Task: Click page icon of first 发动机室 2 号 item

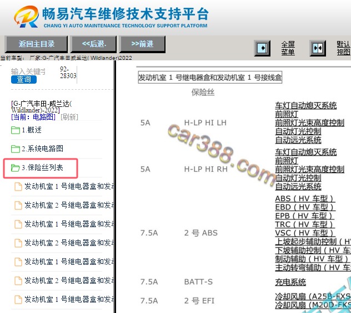Action: click(x=18, y=206)
